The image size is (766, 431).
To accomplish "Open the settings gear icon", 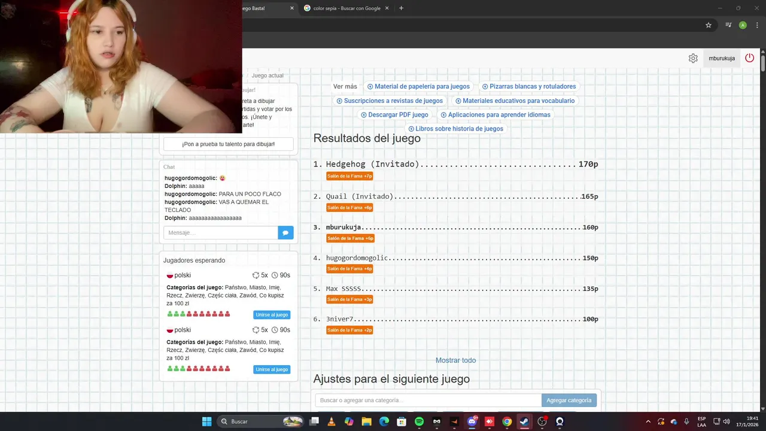I will click(693, 58).
